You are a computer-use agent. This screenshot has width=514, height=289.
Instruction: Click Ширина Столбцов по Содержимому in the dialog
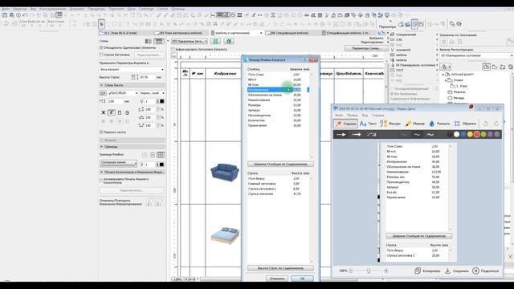click(x=280, y=164)
